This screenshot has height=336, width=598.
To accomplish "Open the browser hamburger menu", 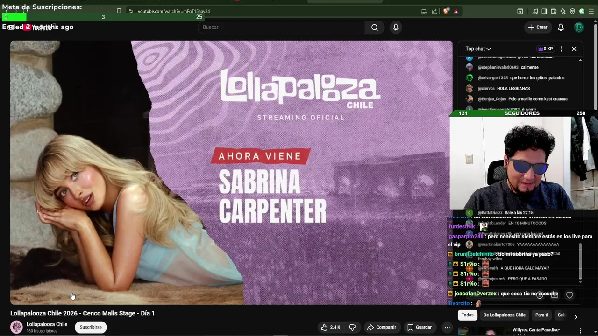I will coord(591,11).
